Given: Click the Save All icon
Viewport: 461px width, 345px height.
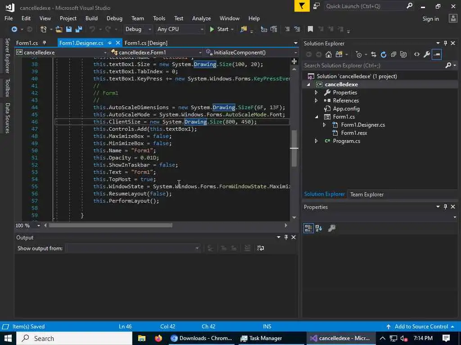Looking at the screenshot, I should (79, 29).
